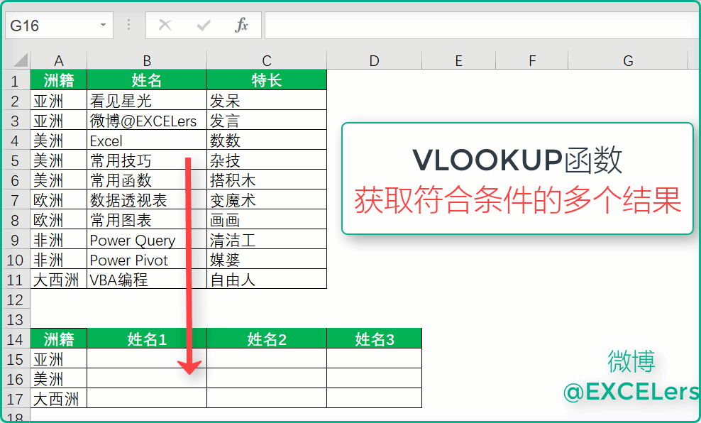Viewport: 701px width, 423px height.
Task: Select row 14 header
Action: tap(15, 339)
